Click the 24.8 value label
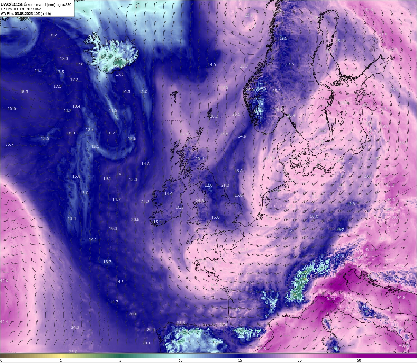 point(200,201)
